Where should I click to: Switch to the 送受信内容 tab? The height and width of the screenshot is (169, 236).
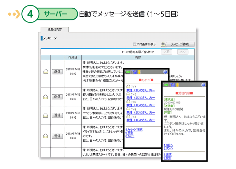click(55, 30)
